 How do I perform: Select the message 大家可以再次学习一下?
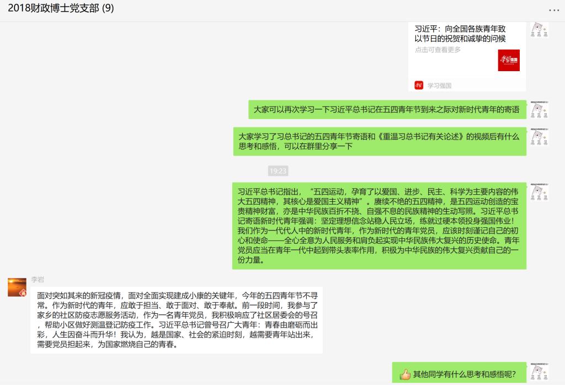387,109
